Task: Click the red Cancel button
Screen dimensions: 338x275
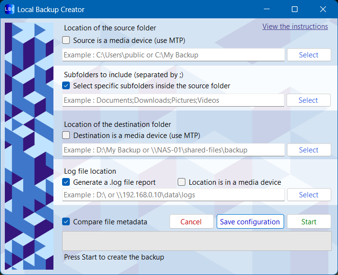Action: pos(191,222)
